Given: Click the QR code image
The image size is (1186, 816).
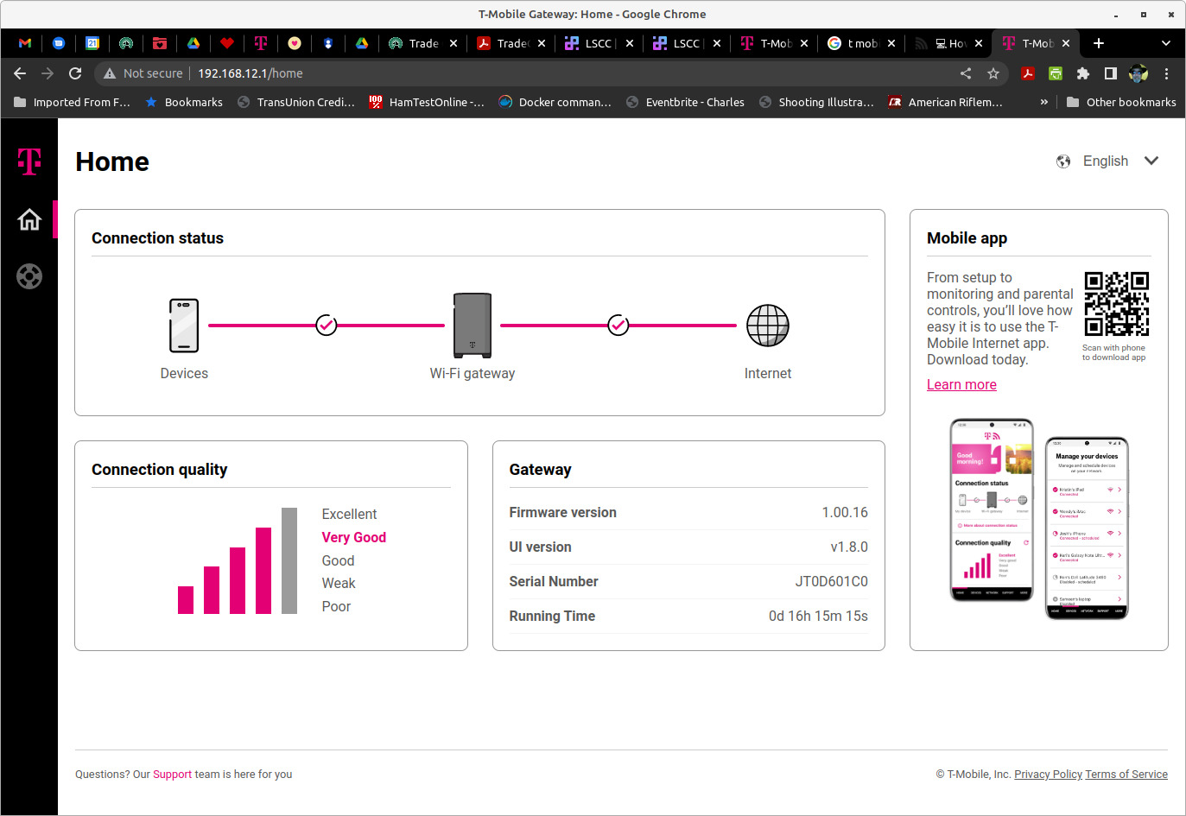Looking at the screenshot, I should point(1117,304).
